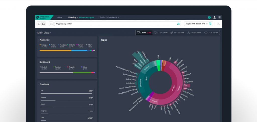Expand the Main view dropdown
Image resolution: width=257 pixels, height=122 pixels.
point(44,33)
